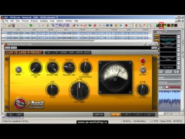Open the Window menu
Image resolution: width=185 pixels, height=139 pixels.
click(69, 21)
